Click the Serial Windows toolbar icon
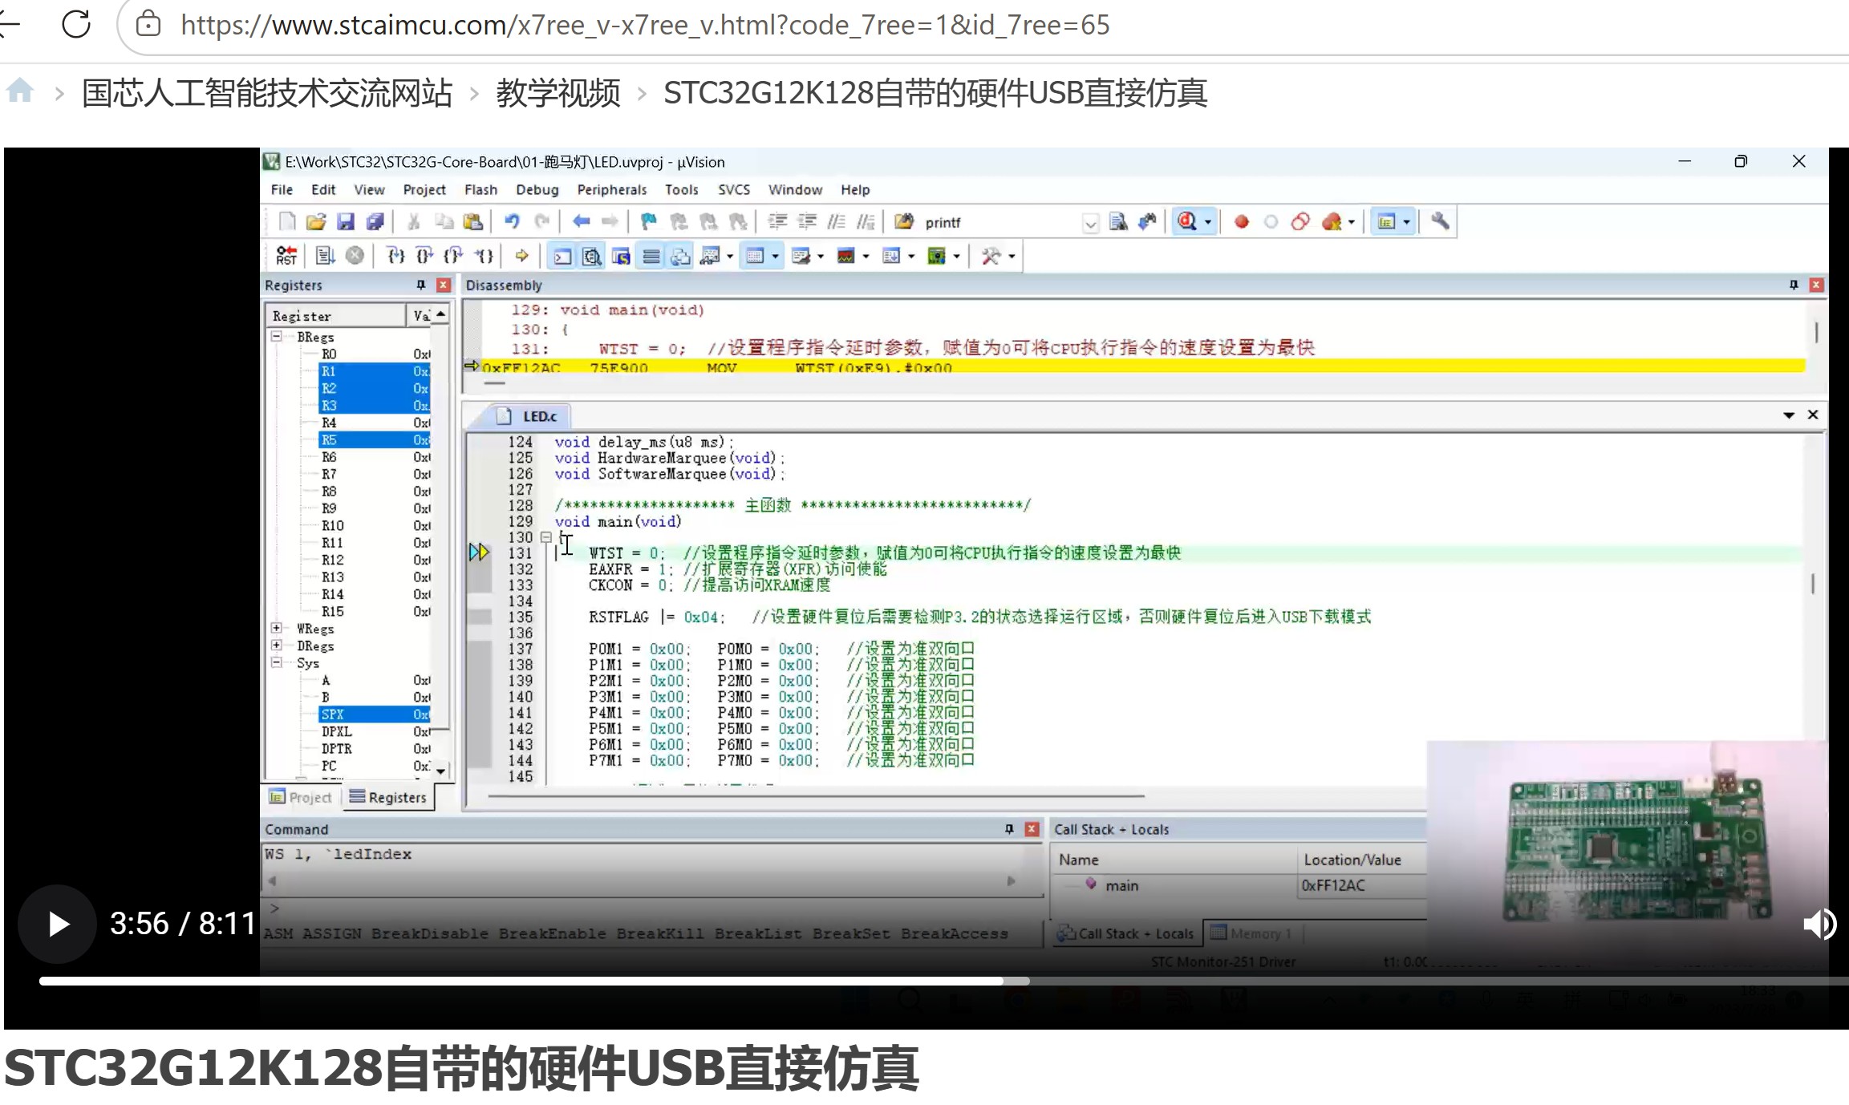This screenshot has height=1105, width=1849. (801, 257)
